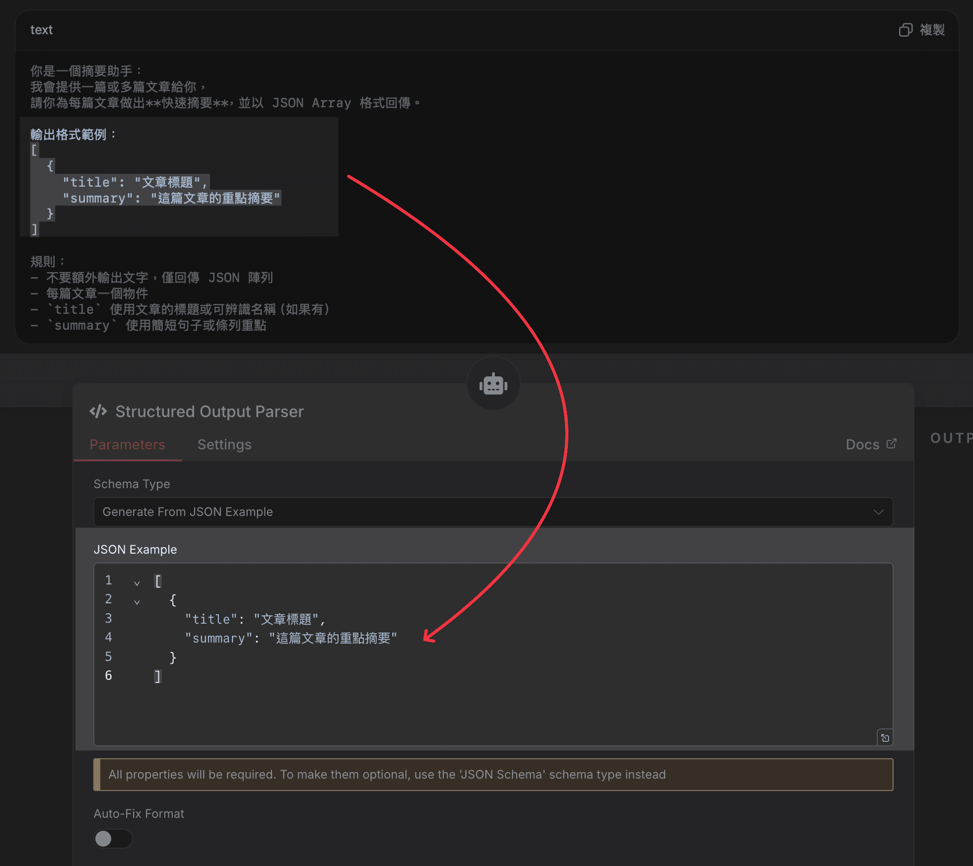
Task: Click the external-link icon next to Docs
Action: tap(892, 443)
